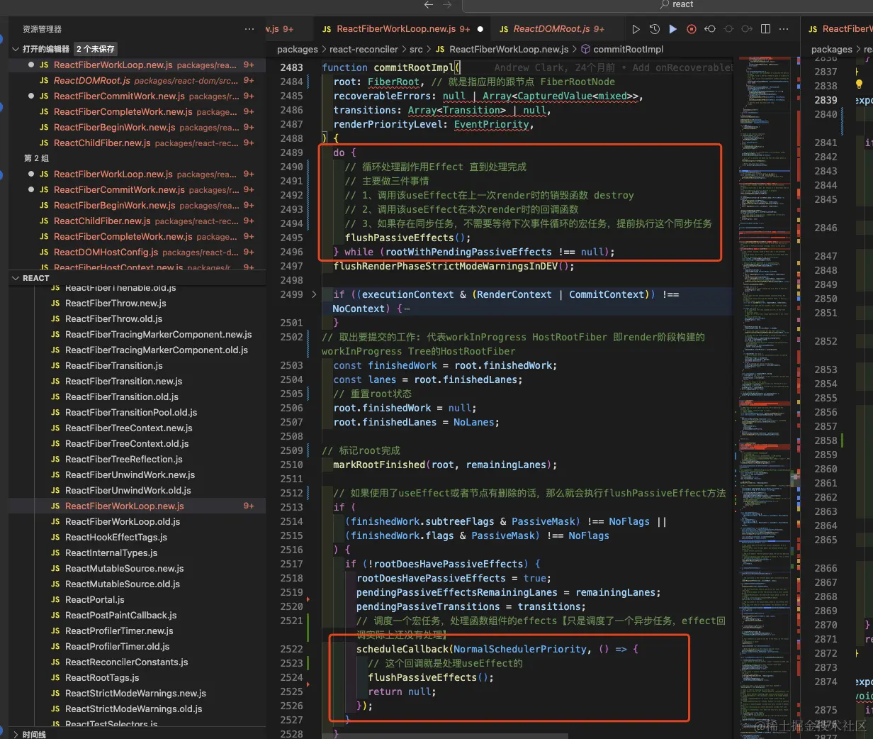The image size is (873, 739).
Task: Open ReactStrictModeWarnings.old.js file
Action: tap(137, 709)
